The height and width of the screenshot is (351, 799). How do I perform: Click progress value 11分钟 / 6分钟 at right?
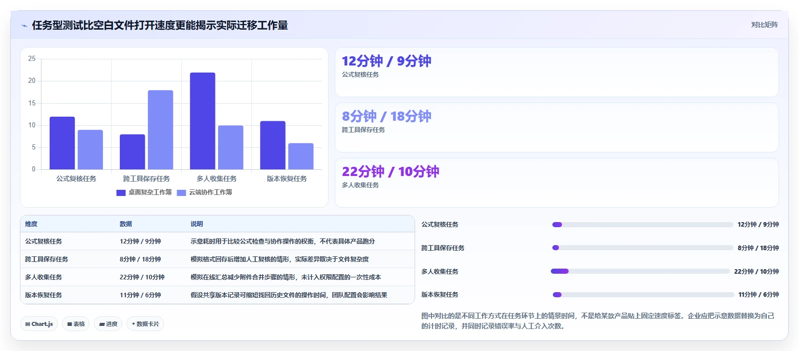pyautogui.click(x=759, y=295)
